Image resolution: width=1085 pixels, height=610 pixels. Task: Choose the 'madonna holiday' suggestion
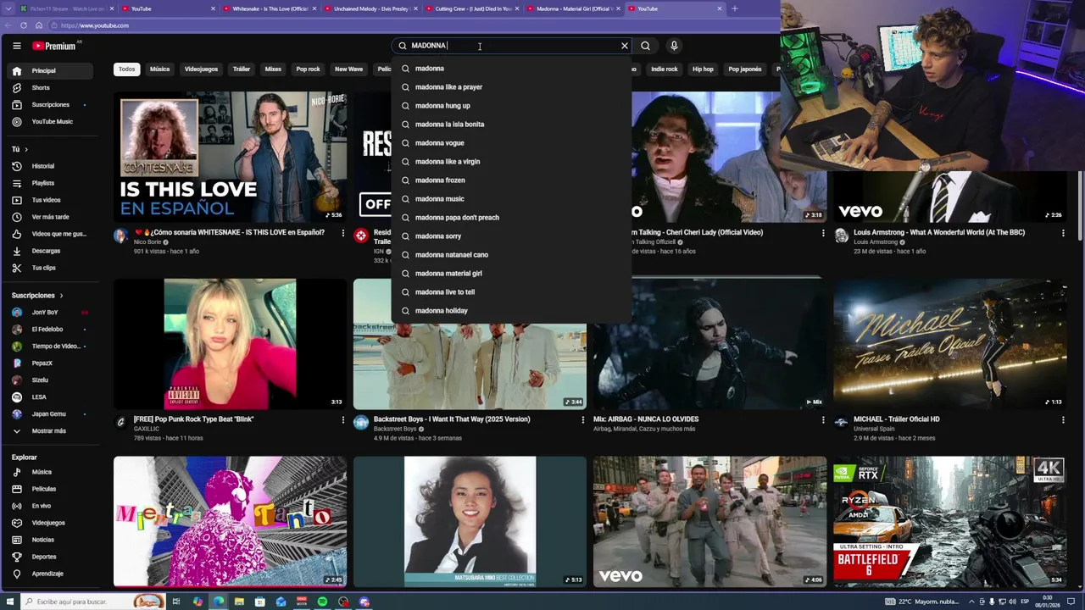[511, 311]
